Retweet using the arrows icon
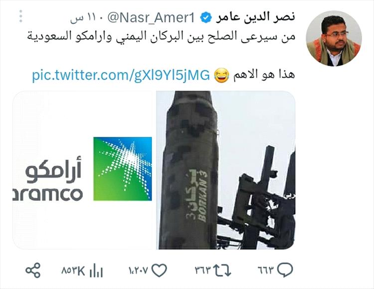The width and height of the screenshot is (374, 289). pos(222,271)
